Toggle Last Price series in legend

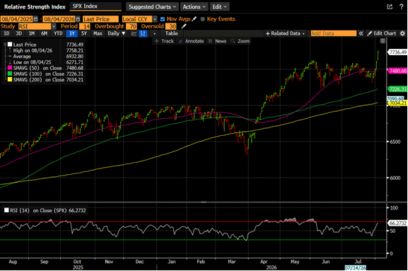10,45
